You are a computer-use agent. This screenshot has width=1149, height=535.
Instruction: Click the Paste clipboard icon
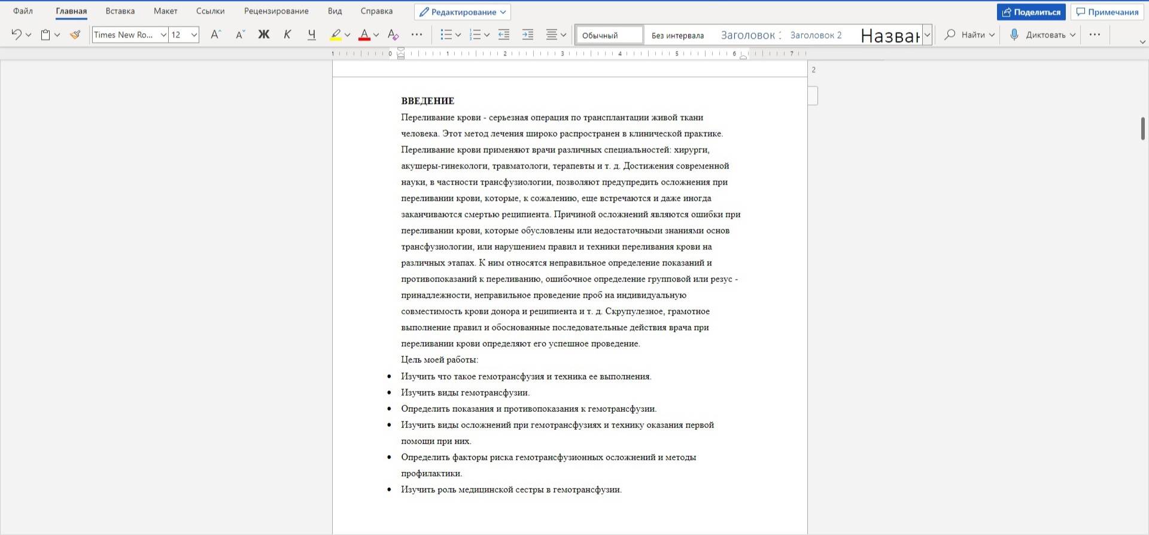(x=45, y=35)
